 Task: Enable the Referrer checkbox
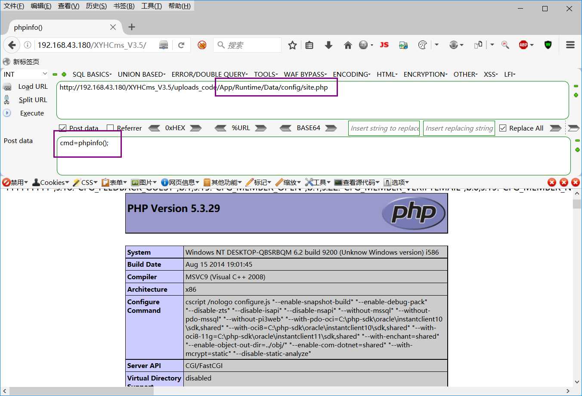click(110, 128)
